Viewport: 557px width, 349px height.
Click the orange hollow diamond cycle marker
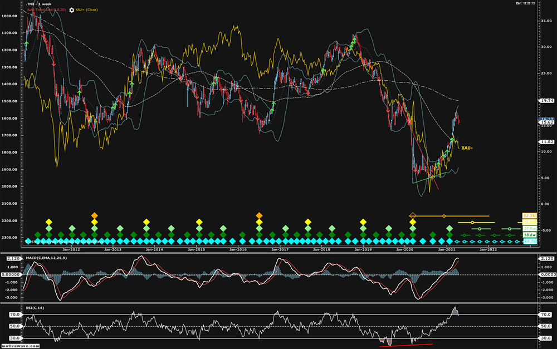413,215
